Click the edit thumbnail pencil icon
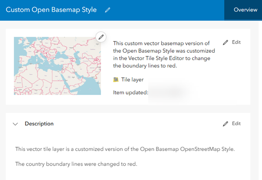Viewport: 262px width, 180px height. point(101,37)
